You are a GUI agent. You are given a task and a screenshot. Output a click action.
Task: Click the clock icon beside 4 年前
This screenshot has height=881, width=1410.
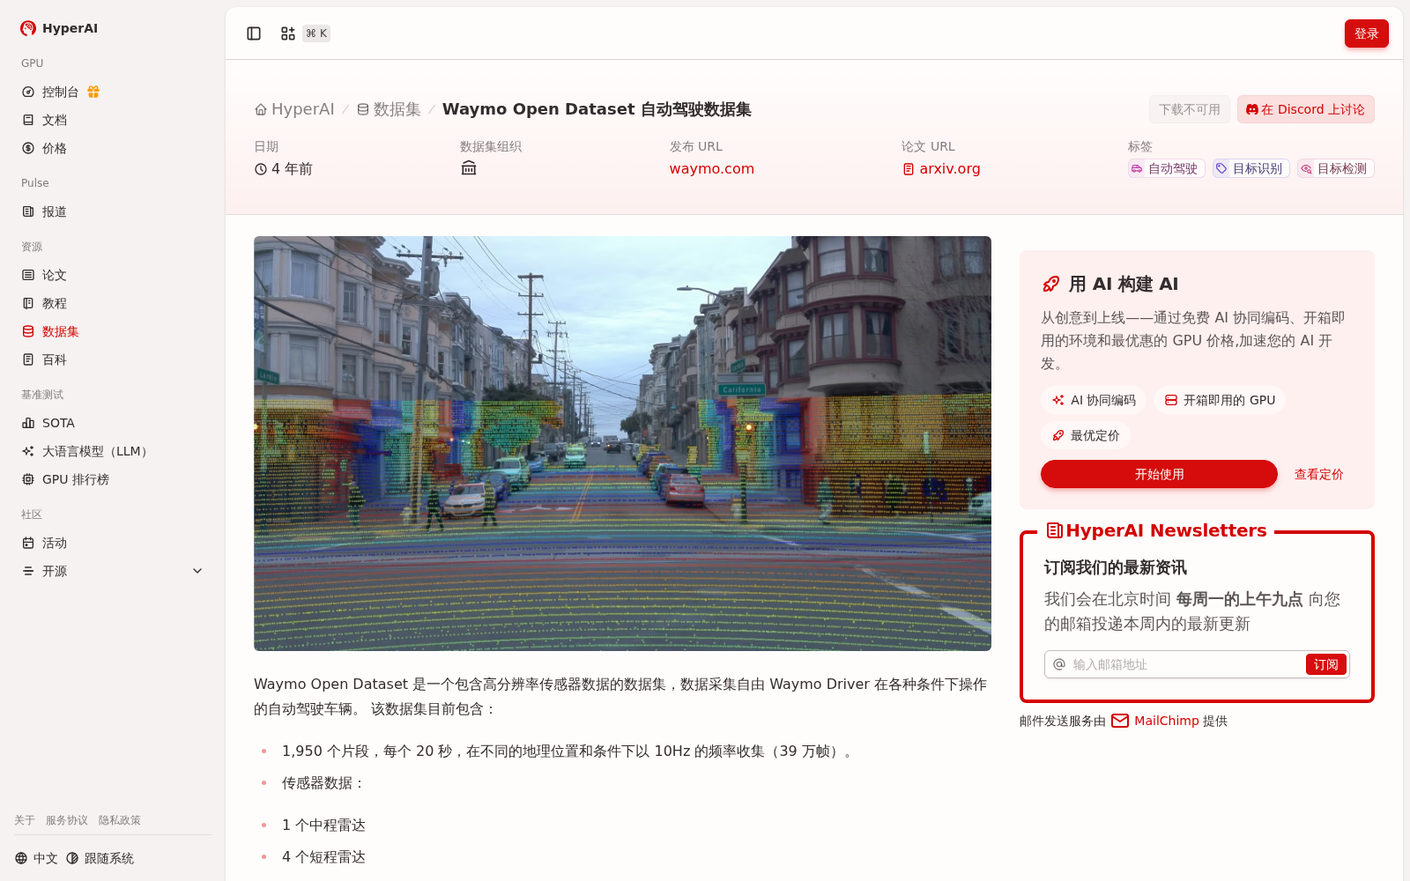point(261,169)
